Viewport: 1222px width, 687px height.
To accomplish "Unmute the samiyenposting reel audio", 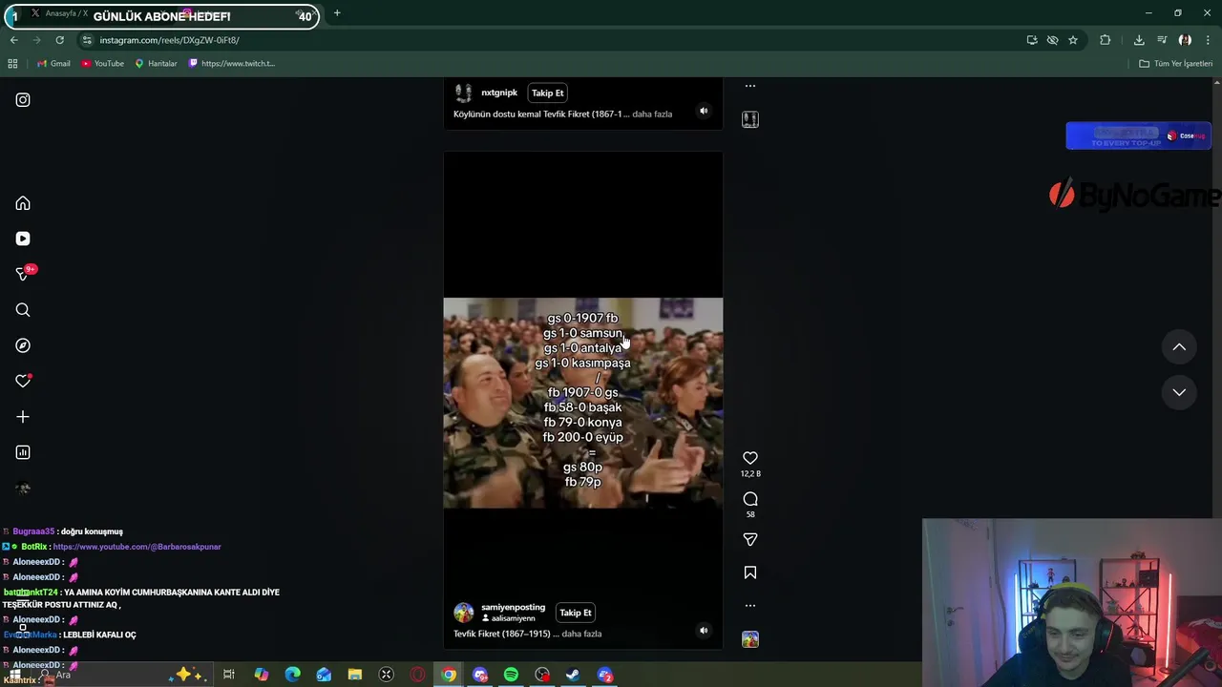I will [704, 630].
